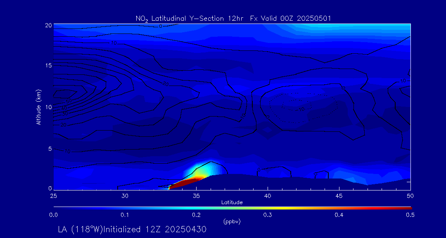
Task: Click the "Latitude" horizontal axis label
Action: tap(232, 202)
